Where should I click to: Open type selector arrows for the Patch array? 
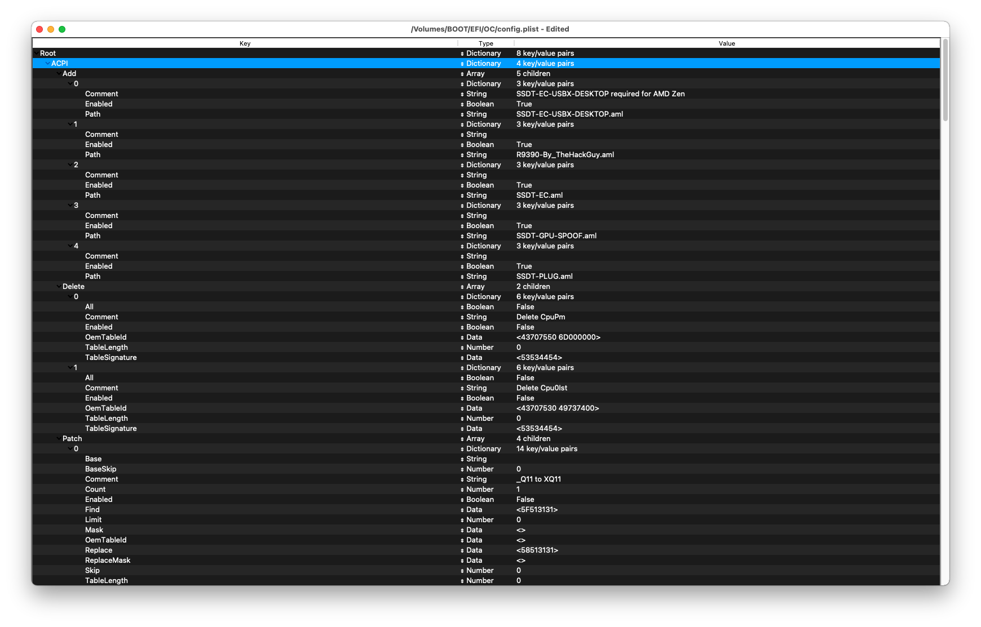462,439
